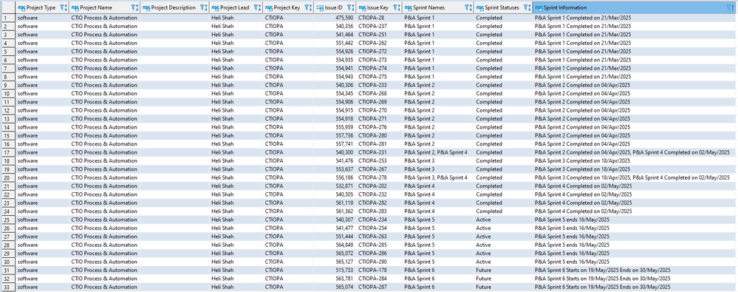The height and width of the screenshot is (292, 738).
Task: Select the Project Type column header label
Action: click(x=41, y=7)
